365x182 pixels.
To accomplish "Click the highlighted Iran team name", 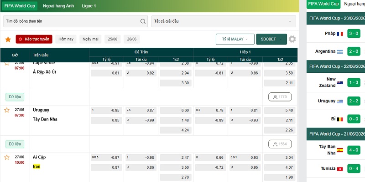I will click(x=36, y=167).
